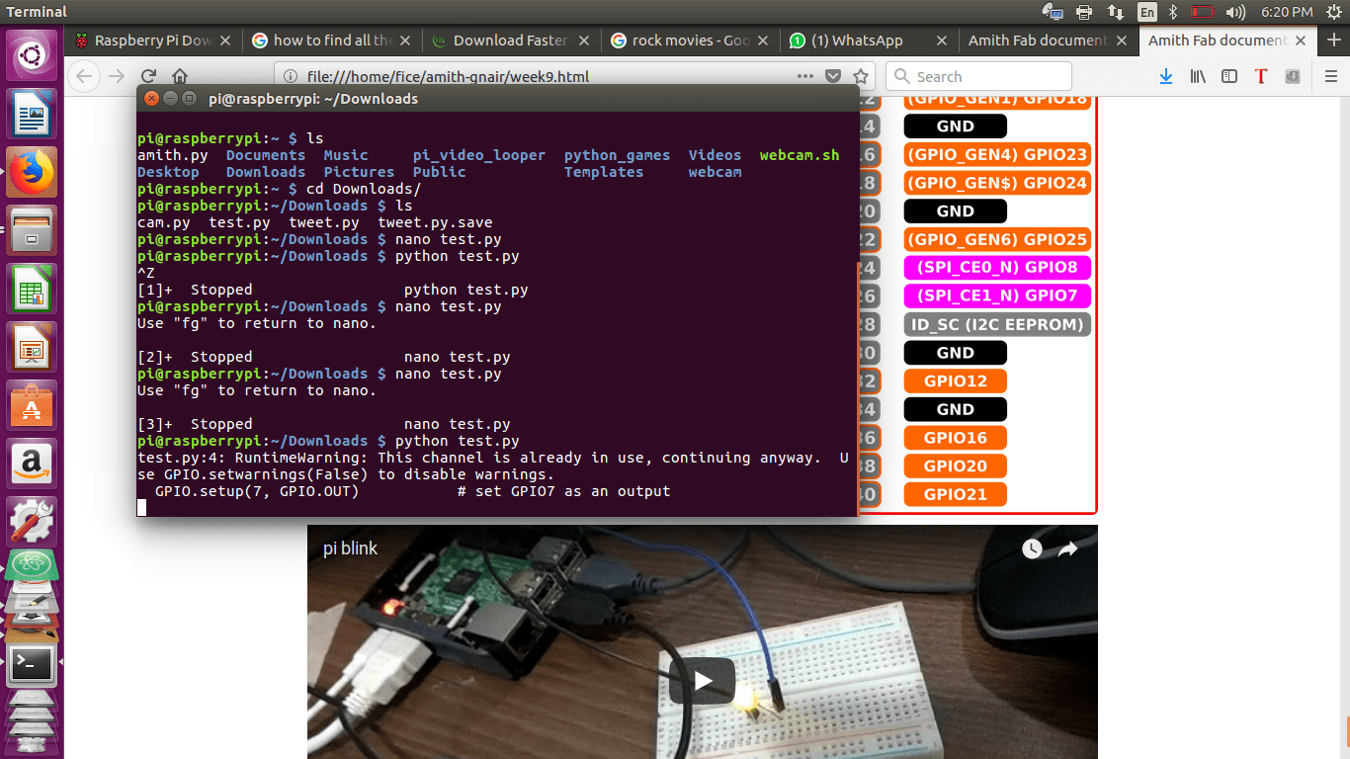The width and height of the screenshot is (1350, 759).
Task: Save page to Pocket
Action: (x=833, y=76)
